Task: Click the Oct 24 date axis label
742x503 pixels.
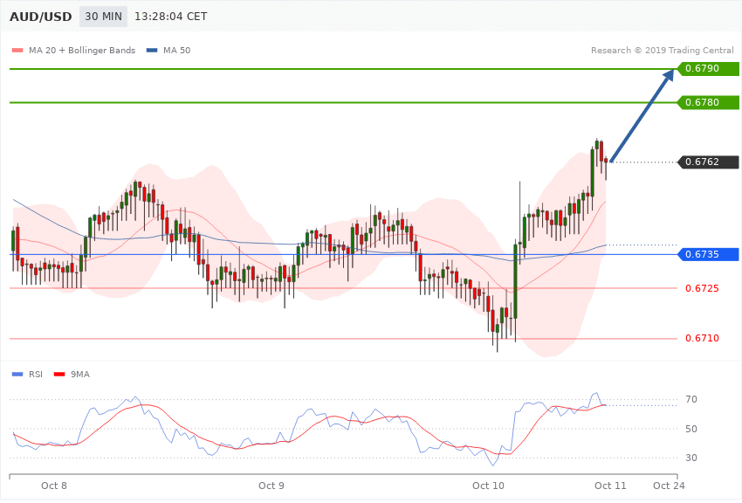Action: [x=669, y=486]
